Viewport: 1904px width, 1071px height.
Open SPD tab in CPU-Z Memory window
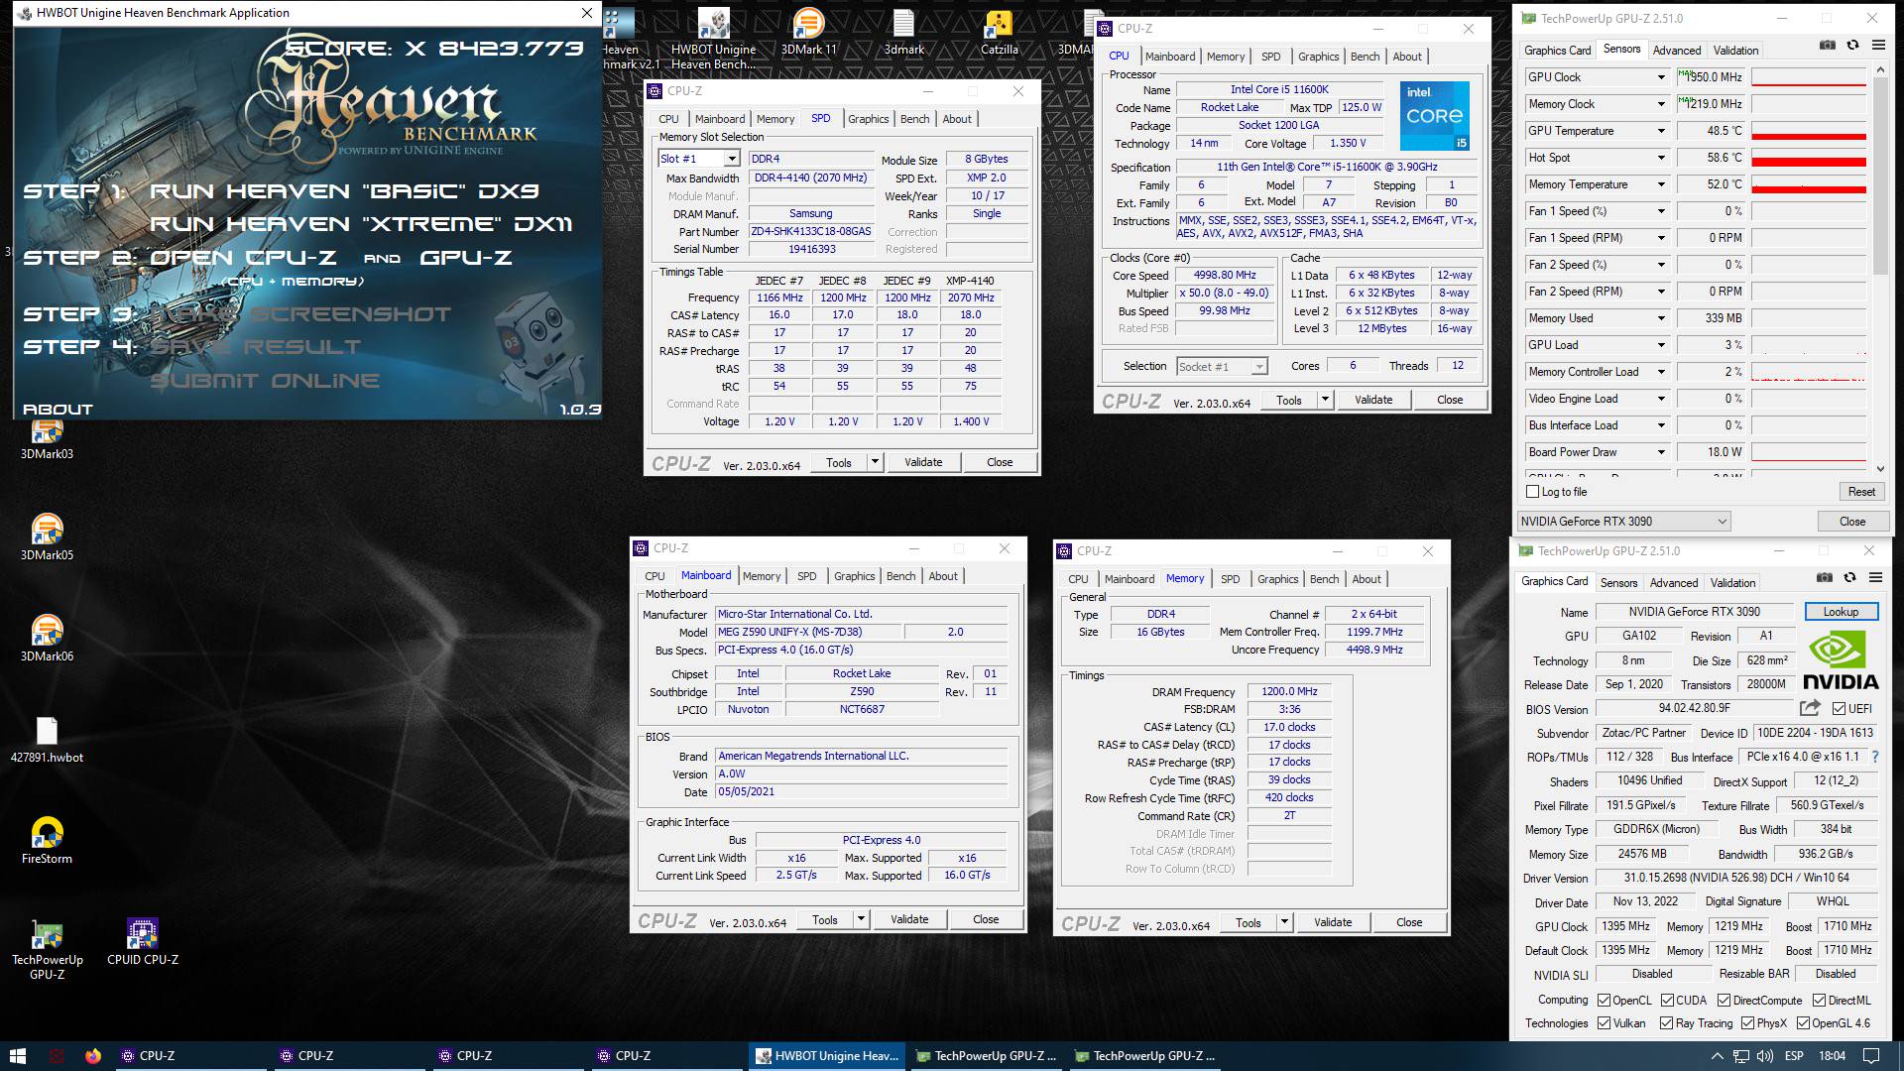tap(1230, 579)
